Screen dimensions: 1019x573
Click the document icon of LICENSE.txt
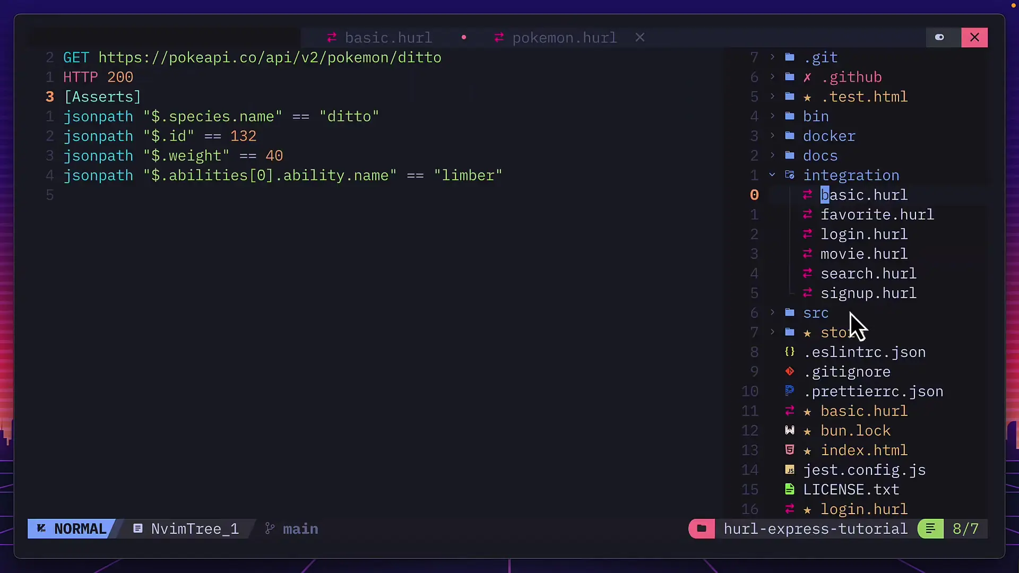(x=790, y=489)
